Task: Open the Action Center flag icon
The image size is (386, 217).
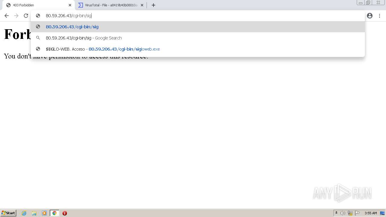Action: tap(357, 213)
